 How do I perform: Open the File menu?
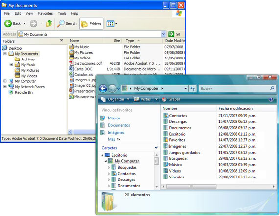pos(7,13)
